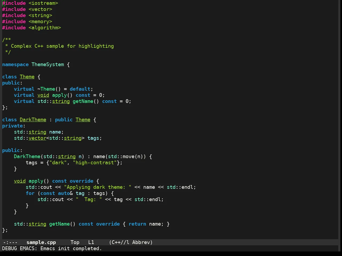Screen dimensions: 342x256
Task: Click the default keyword
Action: tap(80, 89)
